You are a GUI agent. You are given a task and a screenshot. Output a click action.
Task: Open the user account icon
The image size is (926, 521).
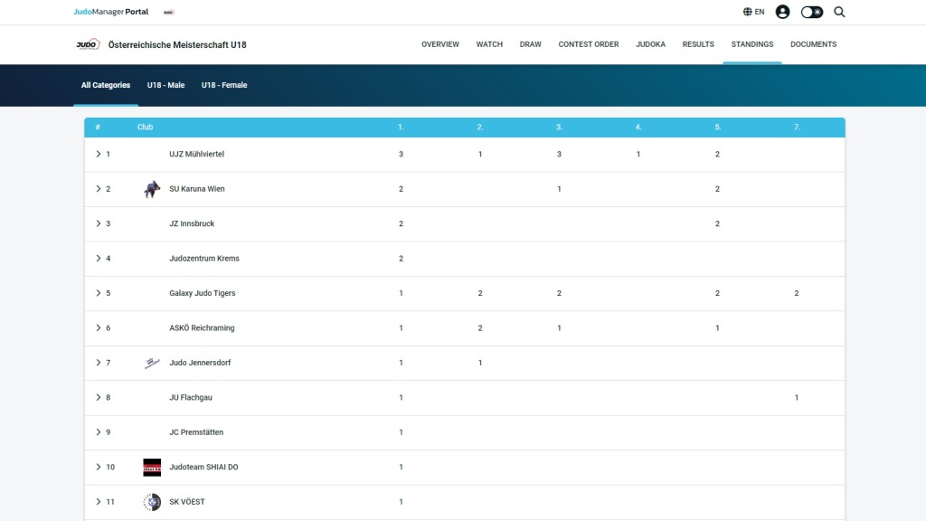(782, 12)
